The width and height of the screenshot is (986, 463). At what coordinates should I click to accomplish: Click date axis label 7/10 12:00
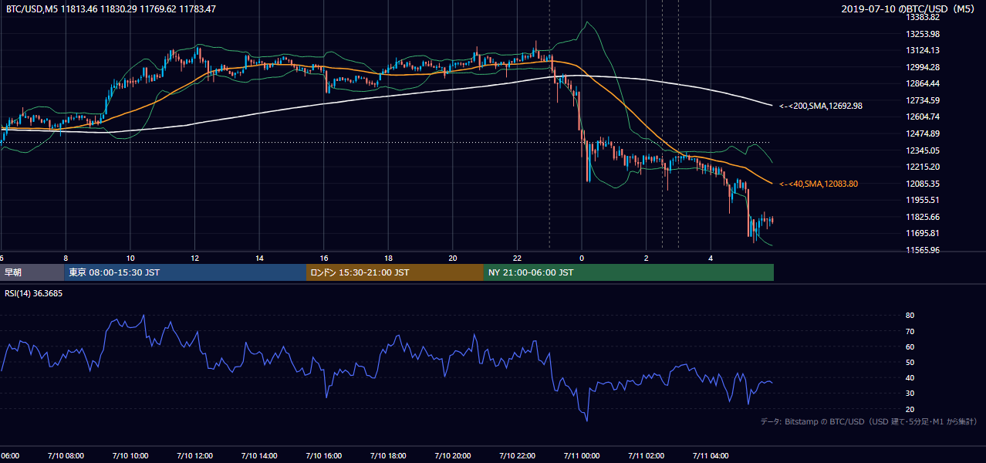pyautogui.click(x=194, y=456)
